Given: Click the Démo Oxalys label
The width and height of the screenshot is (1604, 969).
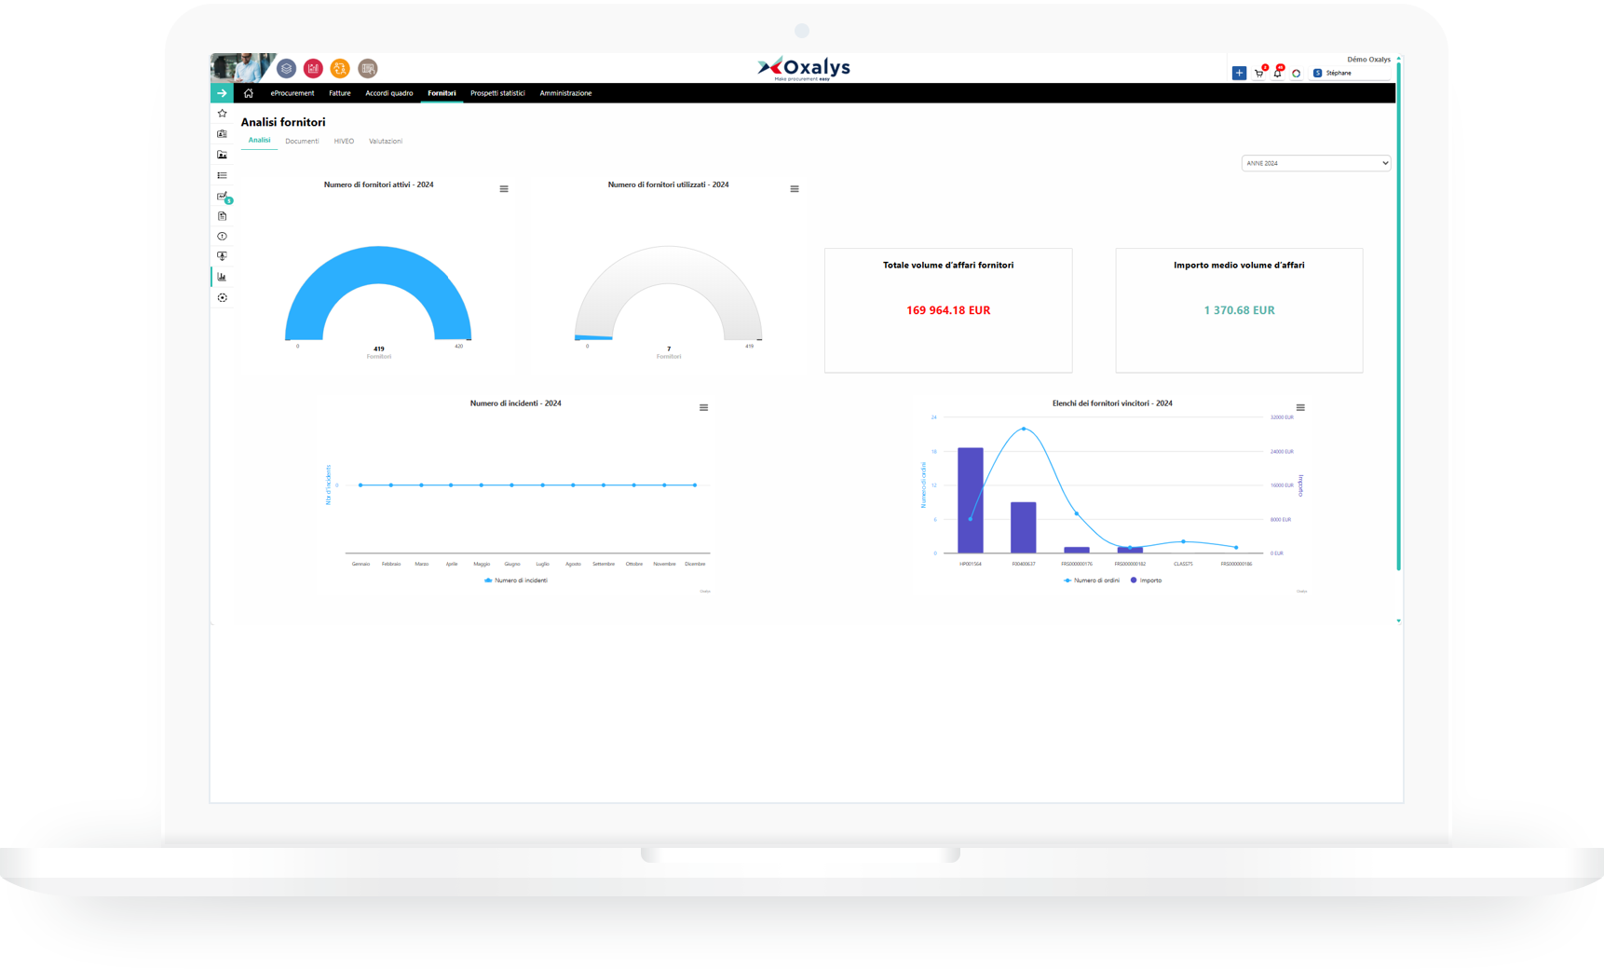Looking at the screenshot, I should click(x=1368, y=60).
